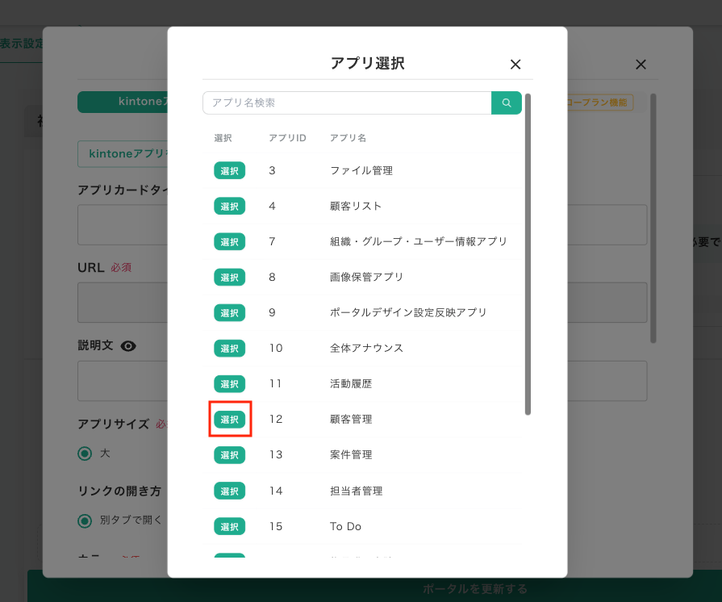Click 選択 for the ファイル管理 app
The image size is (722, 602).
coord(229,170)
